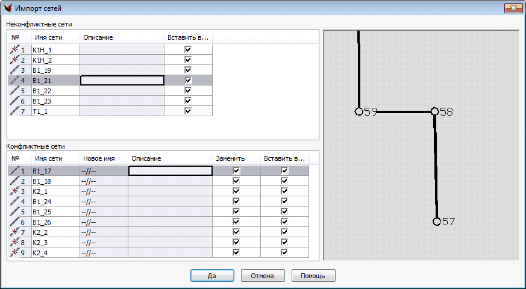The width and height of the screenshot is (526, 289).
Task: Click the icon beside network B1_18
Action: click(x=14, y=181)
